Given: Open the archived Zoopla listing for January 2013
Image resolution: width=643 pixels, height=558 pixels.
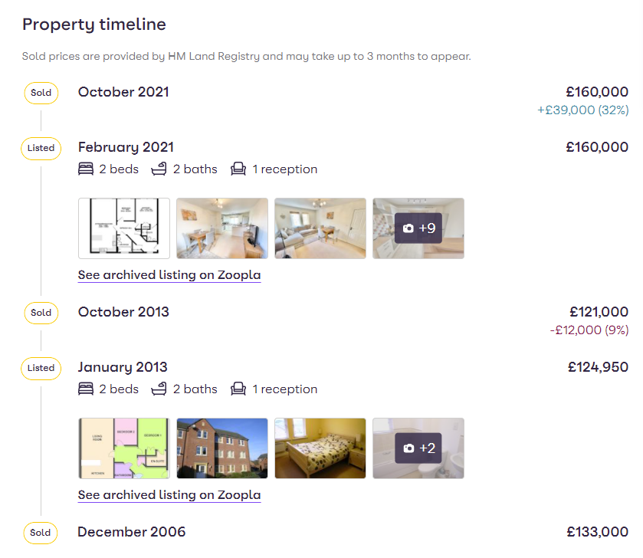Looking at the screenshot, I should [x=169, y=495].
